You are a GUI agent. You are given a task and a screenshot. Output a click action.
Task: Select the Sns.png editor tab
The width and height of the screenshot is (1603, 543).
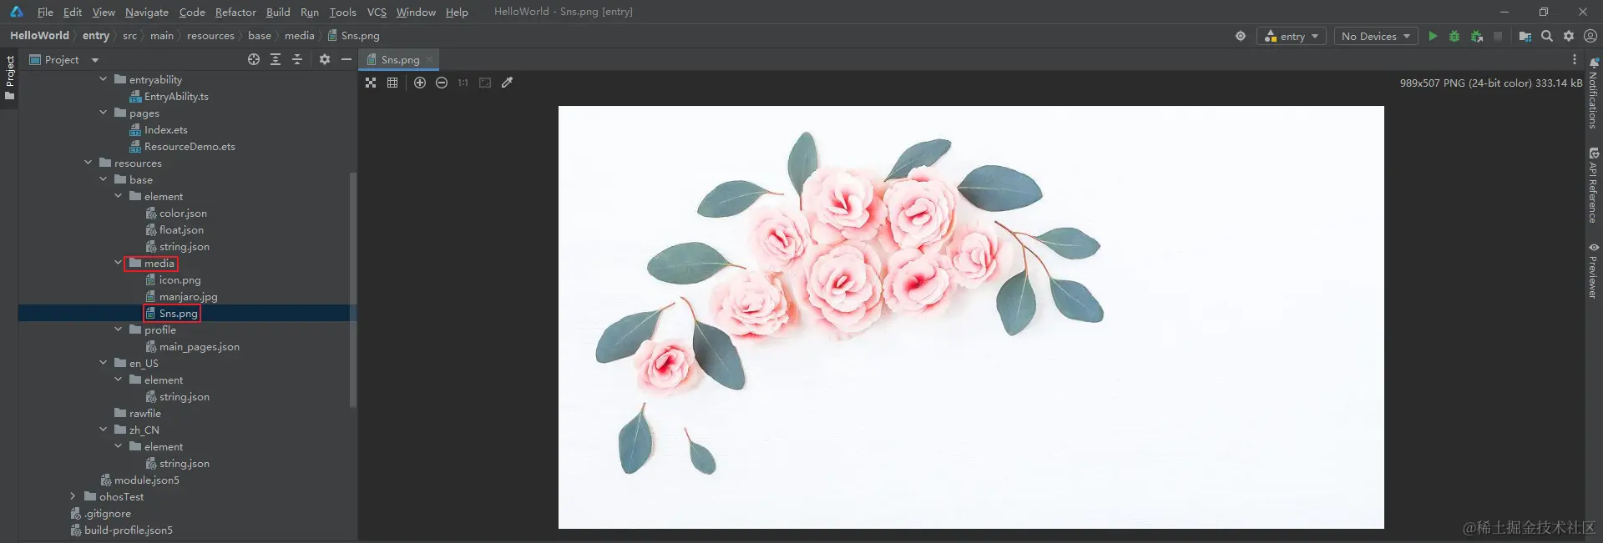[400, 59]
